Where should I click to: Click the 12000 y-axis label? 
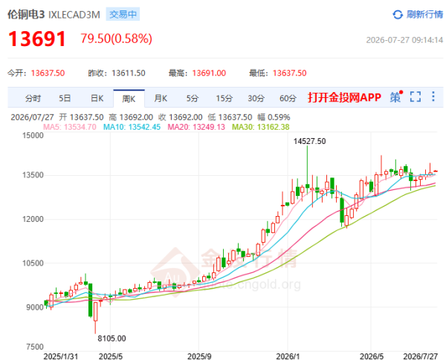pyautogui.click(x=33, y=219)
